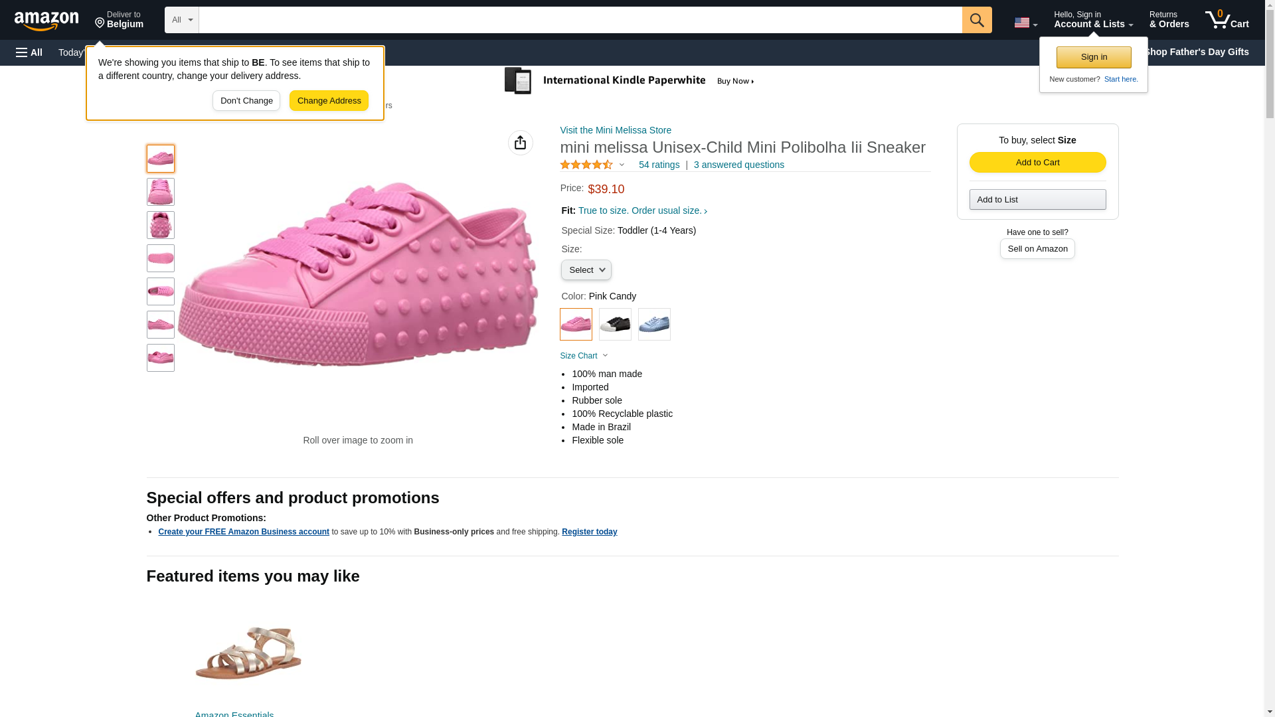This screenshot has width=1275, height=717.
Task: Choose the black shoe color swatch
Action: coord(615,325)
